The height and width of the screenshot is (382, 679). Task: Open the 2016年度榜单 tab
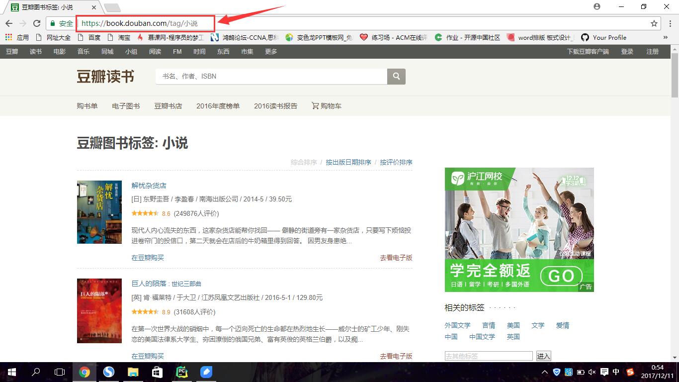click(218, 106)
